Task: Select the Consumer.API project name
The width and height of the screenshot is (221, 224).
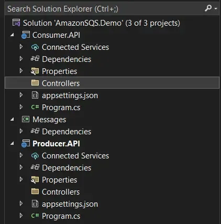Action: pyautogui.click(x=56, y=35)
